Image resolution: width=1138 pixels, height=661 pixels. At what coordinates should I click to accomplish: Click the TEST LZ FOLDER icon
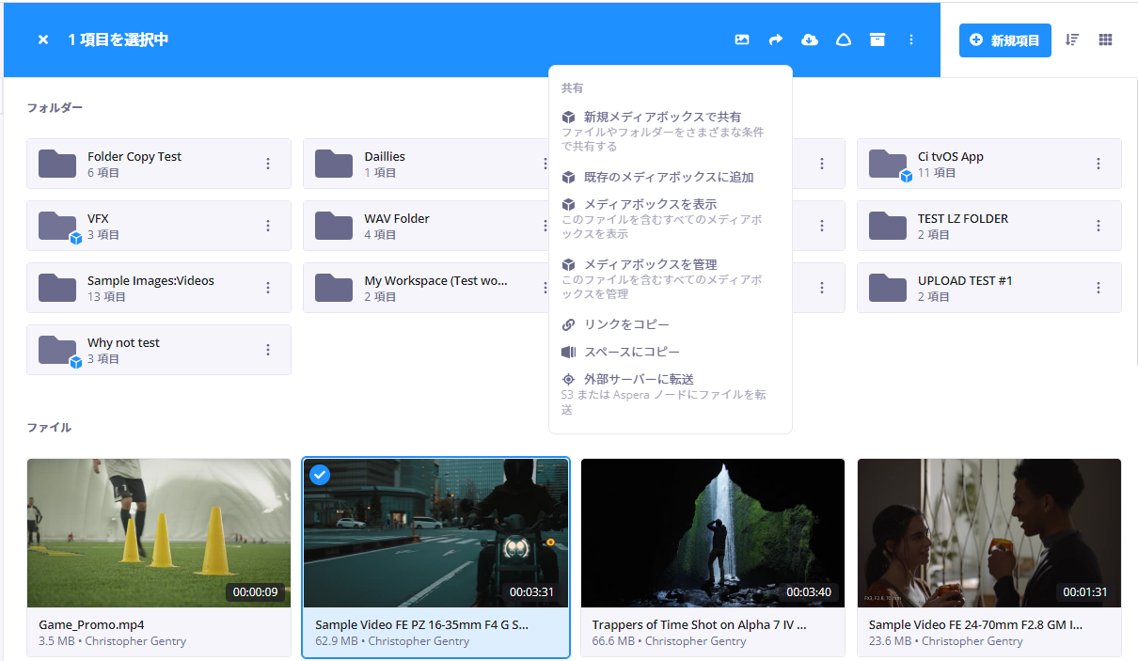888,226
